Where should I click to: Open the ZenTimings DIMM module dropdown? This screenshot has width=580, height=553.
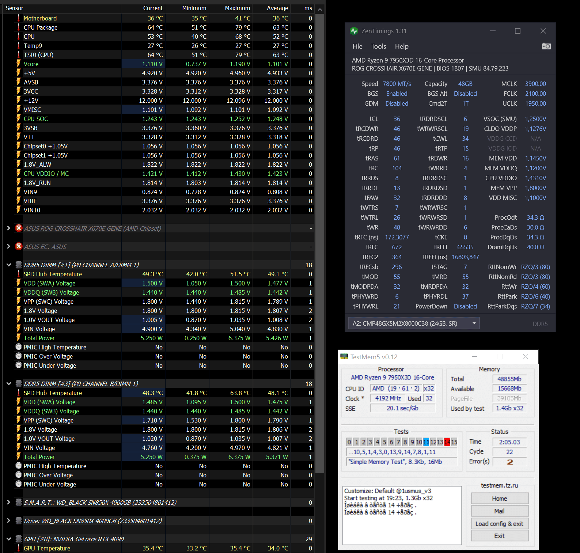click(414, 323)
